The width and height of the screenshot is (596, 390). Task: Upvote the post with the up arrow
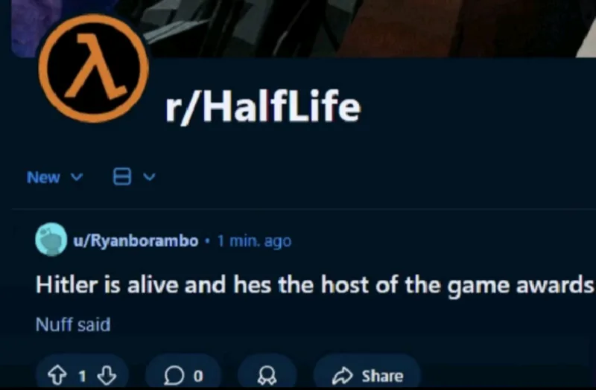(57, 375)
